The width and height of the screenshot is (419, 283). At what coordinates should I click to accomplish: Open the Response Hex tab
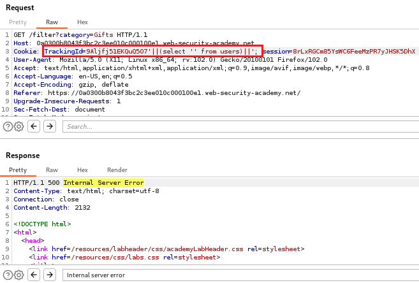click(82, 170)
